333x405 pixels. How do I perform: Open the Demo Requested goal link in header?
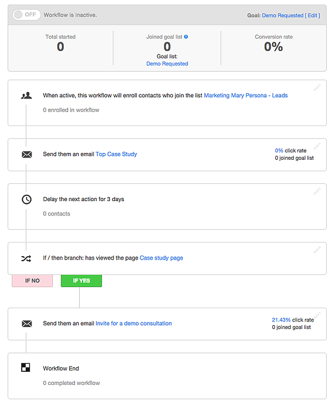click(283, 15)
